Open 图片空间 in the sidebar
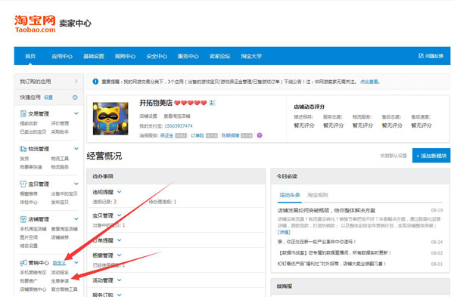The image size is (454, 297). [29, 237]
